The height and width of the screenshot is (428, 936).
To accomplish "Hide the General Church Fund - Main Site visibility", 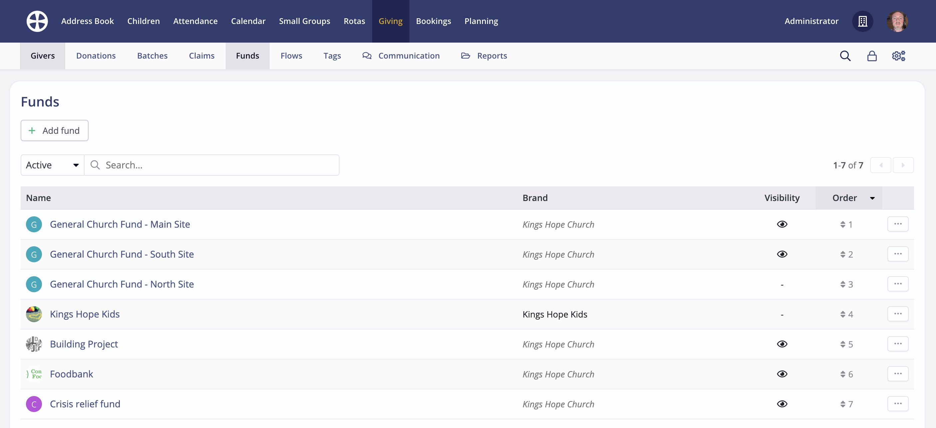I will (x=782, y=224).
